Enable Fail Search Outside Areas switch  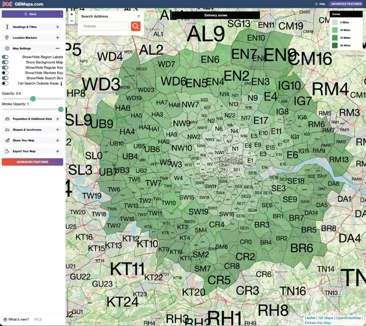click(x=5, y=83)
